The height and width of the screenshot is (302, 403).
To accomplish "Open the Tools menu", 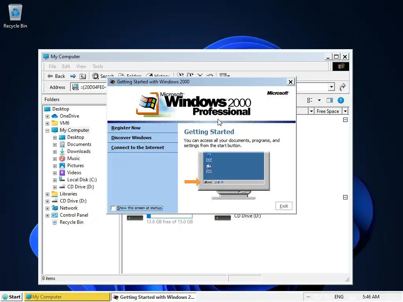I will 98,66.
